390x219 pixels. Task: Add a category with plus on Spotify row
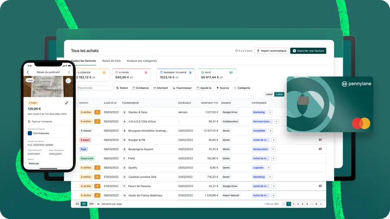tap(269, 167)
